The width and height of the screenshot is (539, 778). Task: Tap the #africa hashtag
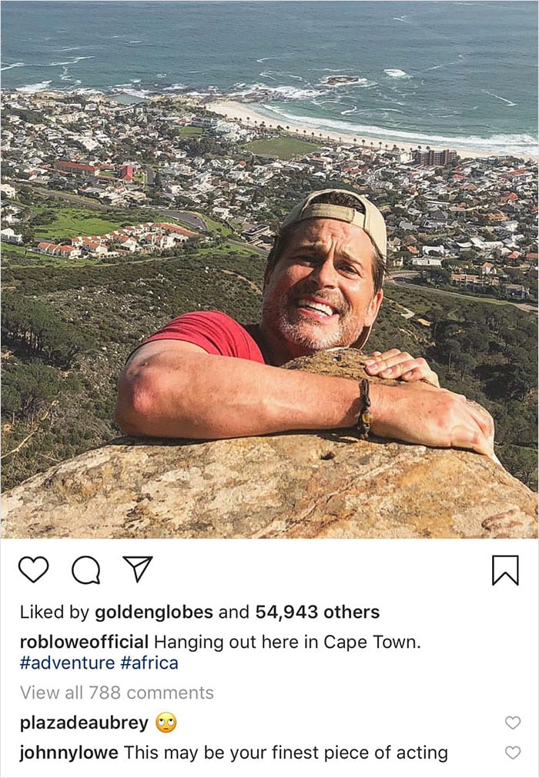click(149, 663)
